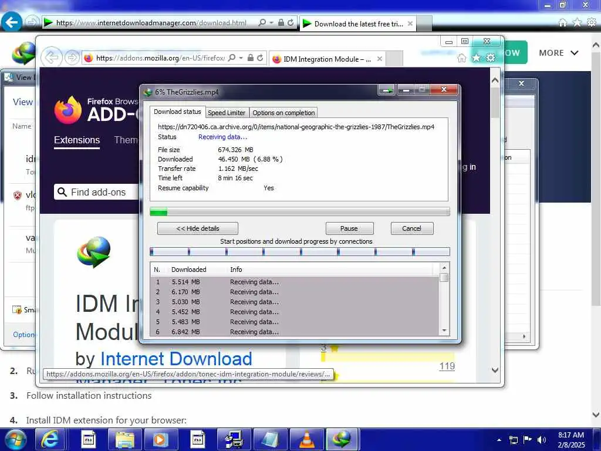
Task: Click 119 reviews count link
Action: click(x=447, y=366)
